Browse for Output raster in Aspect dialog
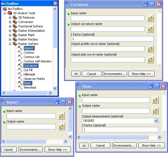This screenshot has height=157, width=168. tap(62, 127)
